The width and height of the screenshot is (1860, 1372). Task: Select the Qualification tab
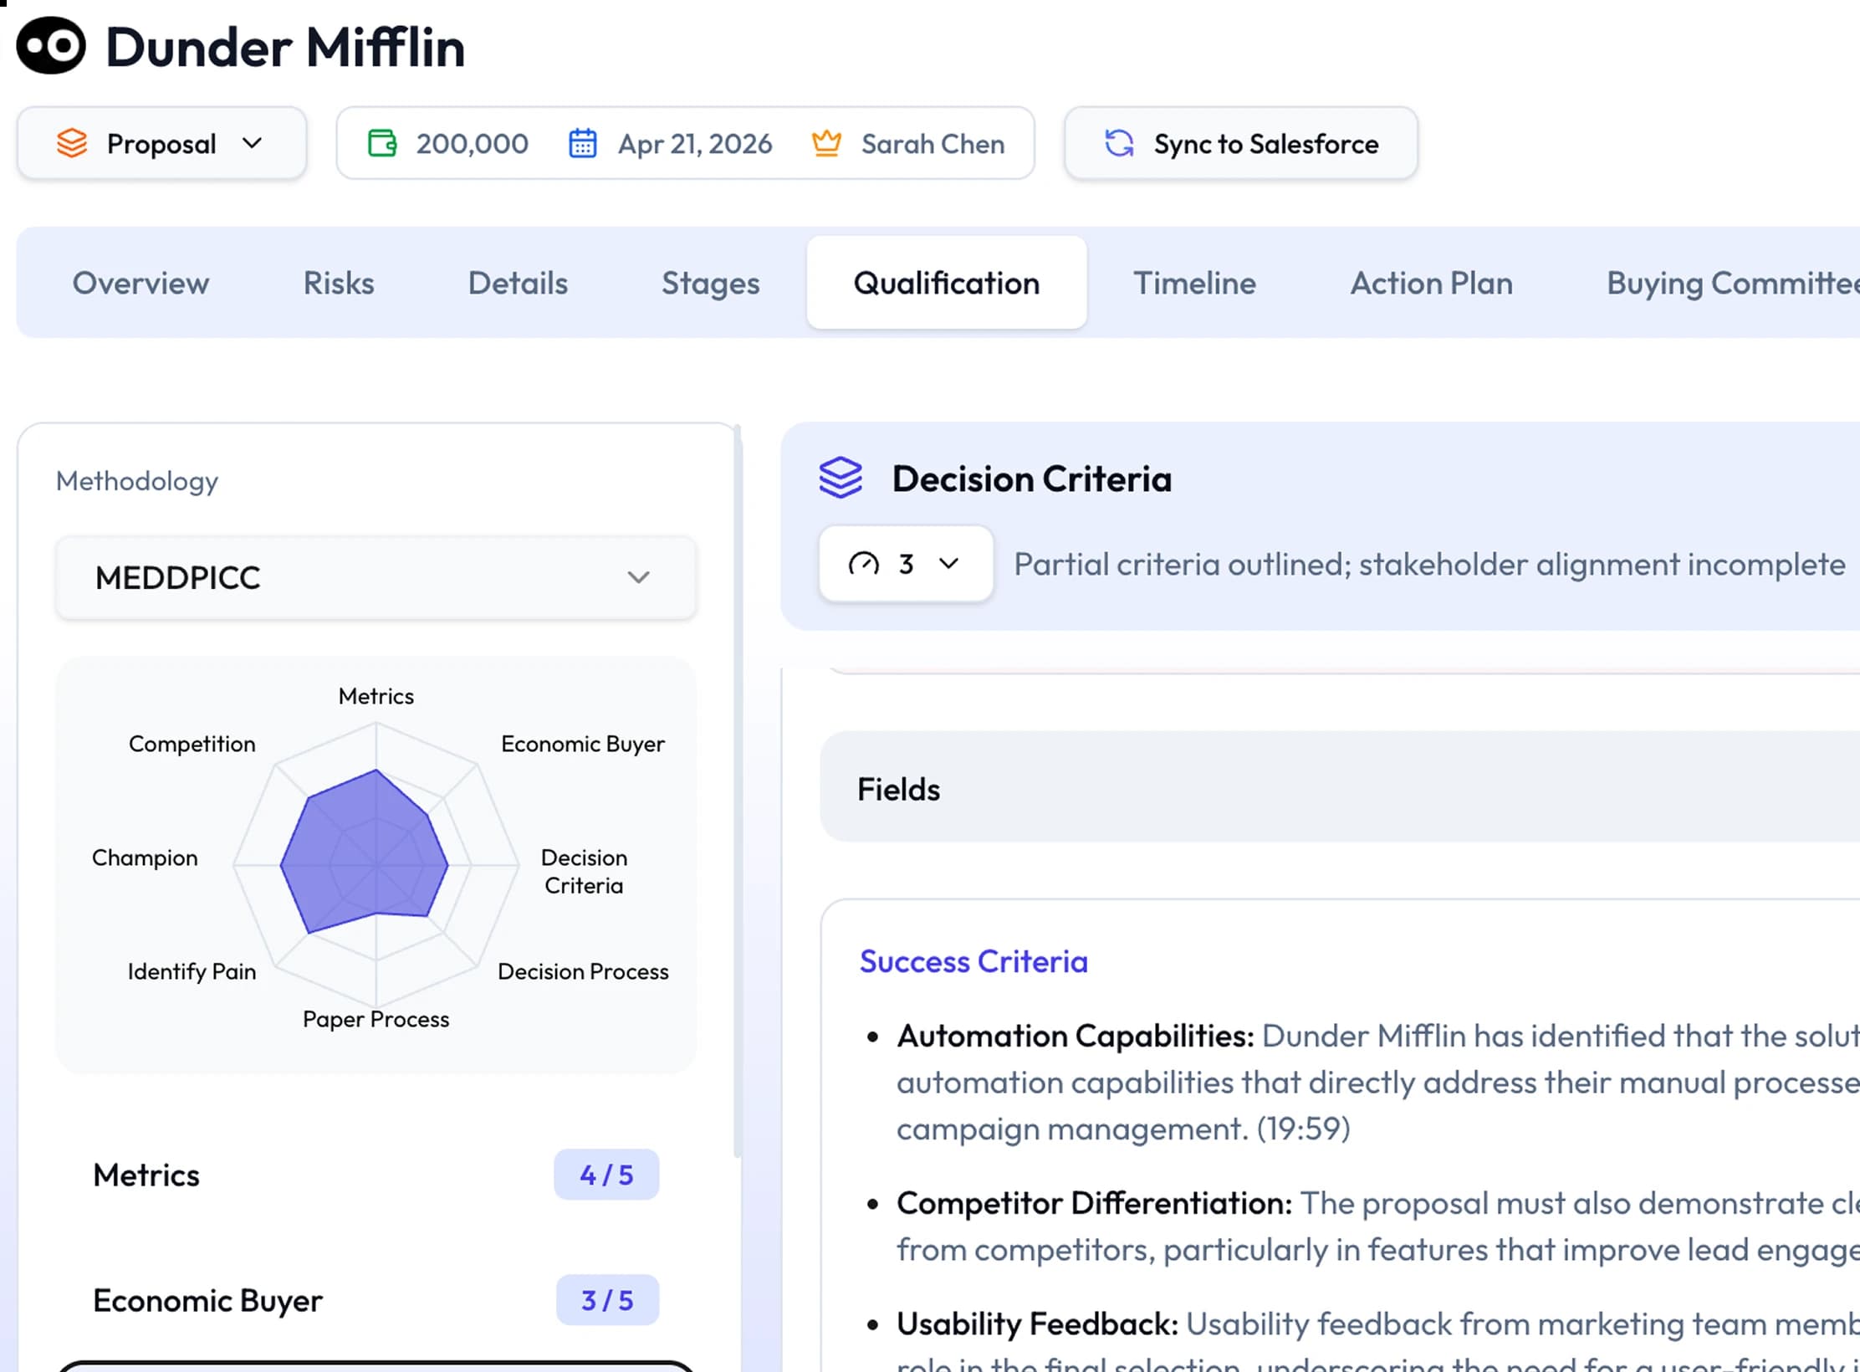pyautogui.click(x=947, y=283)
